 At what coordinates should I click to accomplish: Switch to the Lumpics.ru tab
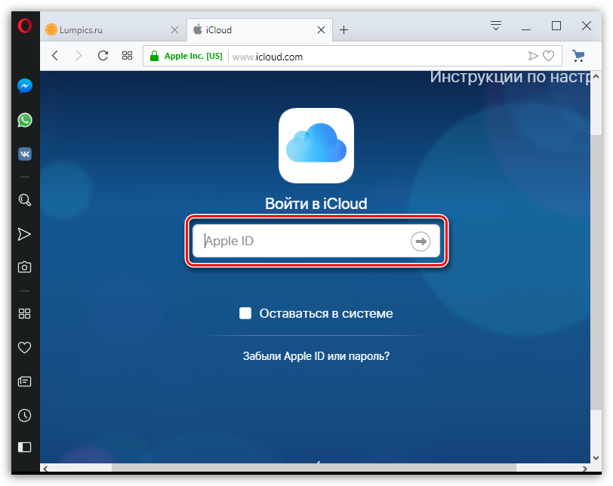(106, 30)
